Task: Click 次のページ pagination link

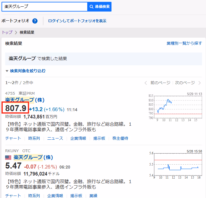Action: pyautogui.click(x=185, y=83)
